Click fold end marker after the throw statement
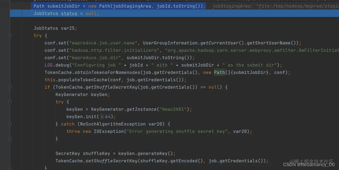Viewport: 339px width, 170px height. pyautogui.click(x=10, y=139)
